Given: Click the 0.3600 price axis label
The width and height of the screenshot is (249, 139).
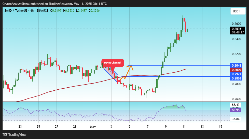Looking at the screenshot, I should pos(237,24).
